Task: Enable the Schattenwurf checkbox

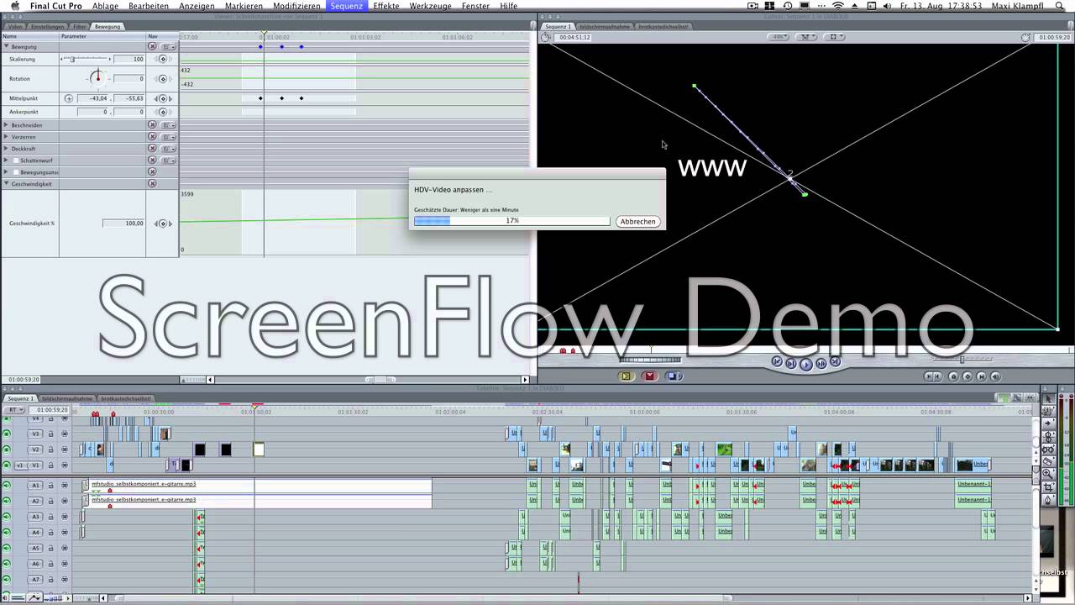Action: 16,160
